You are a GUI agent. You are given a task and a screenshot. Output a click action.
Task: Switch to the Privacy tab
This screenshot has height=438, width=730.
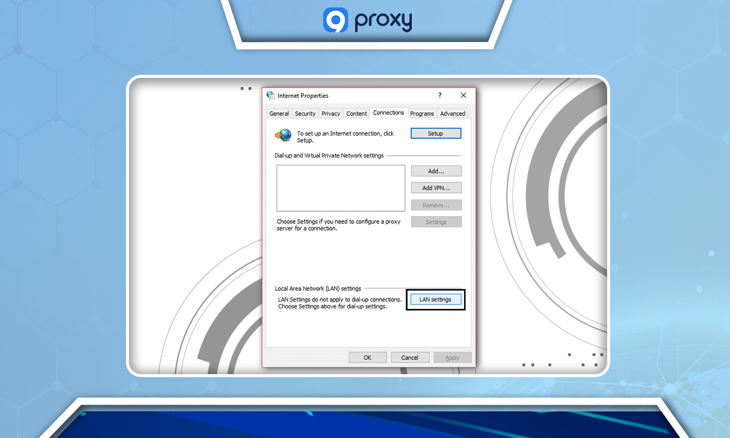click(330, 113)
